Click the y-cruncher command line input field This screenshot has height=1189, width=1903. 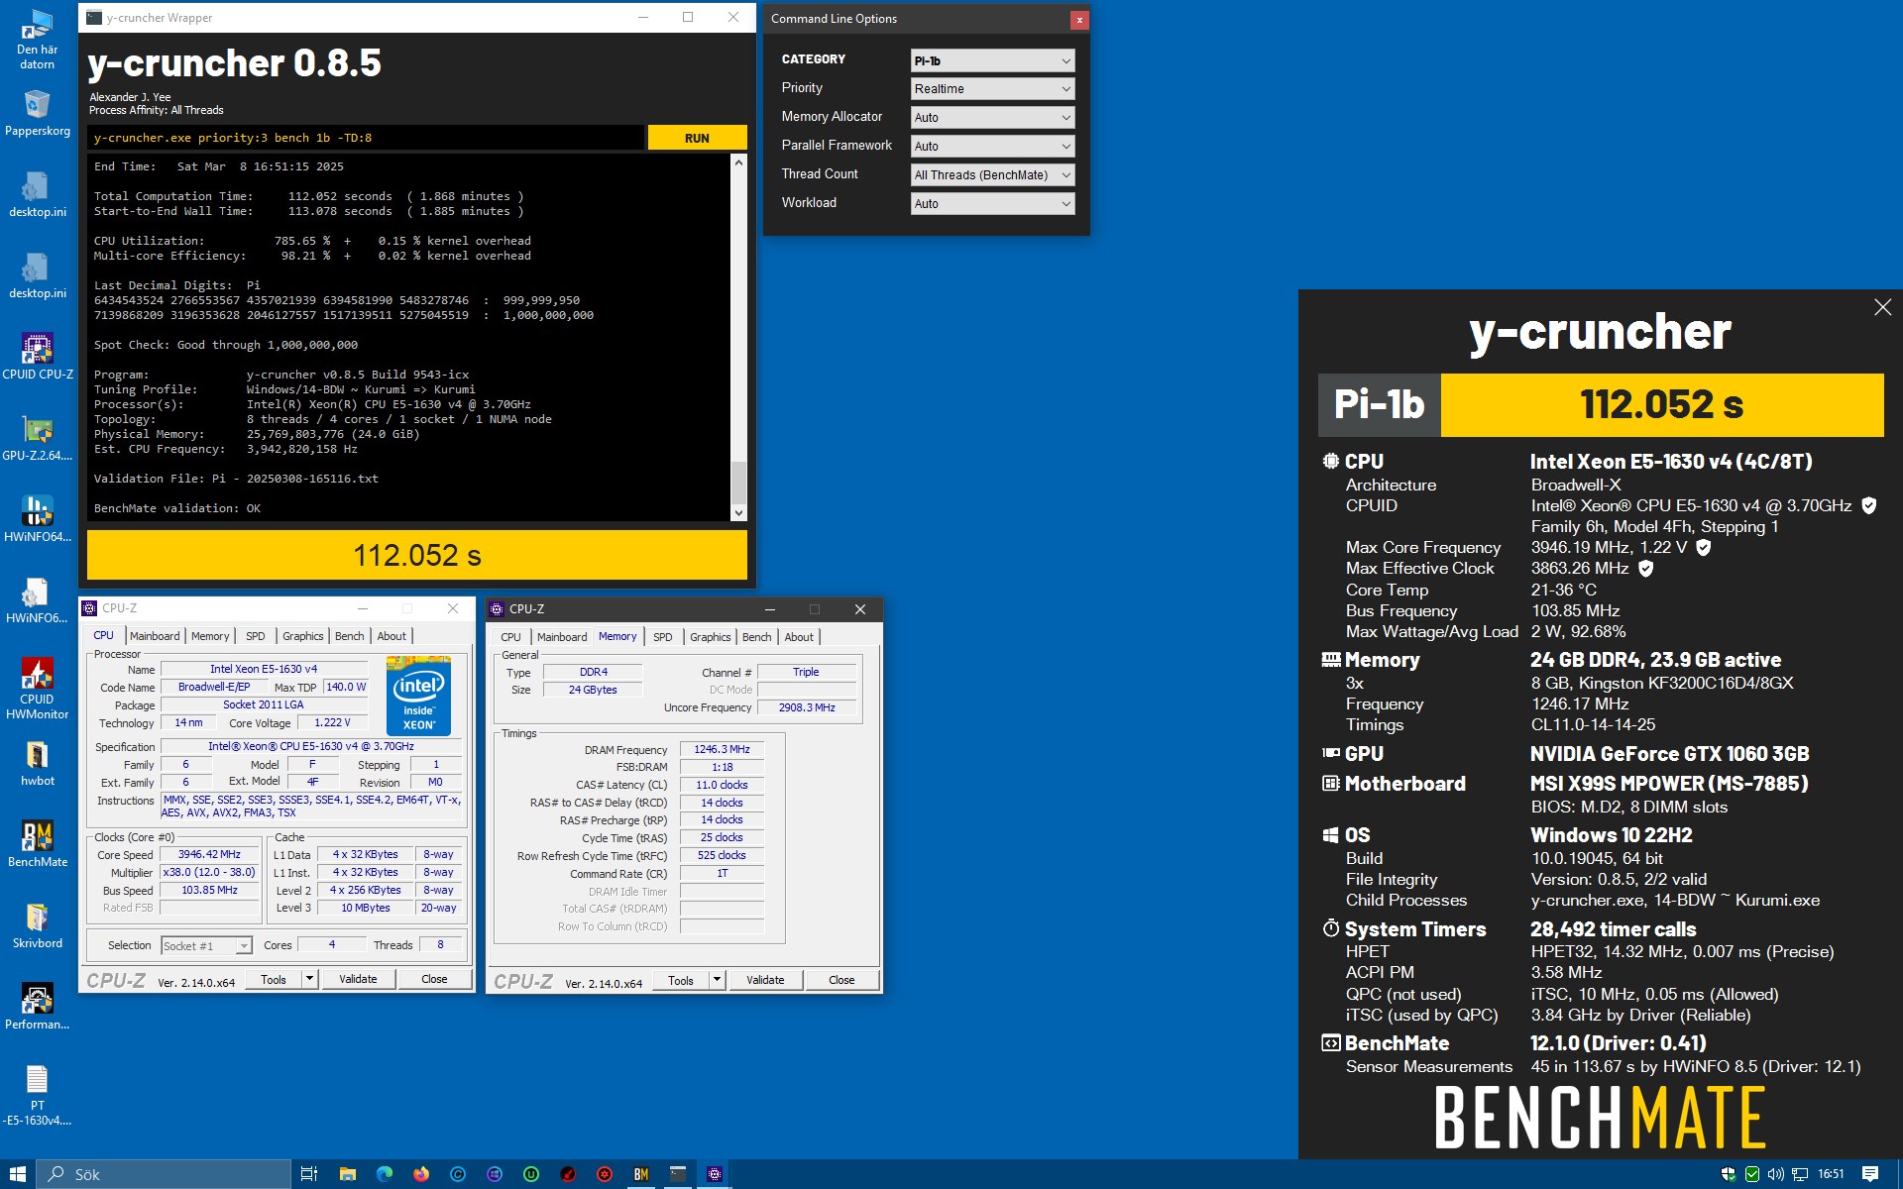[x=366, y=138]
